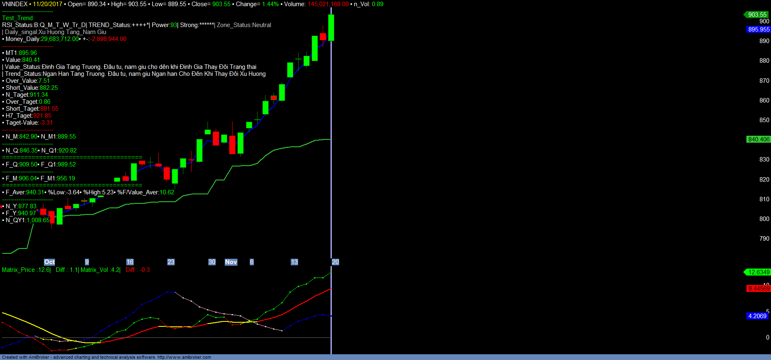Select the date marker labeled 16
This screenshot has width=771, height=360.
tap(130, 262)
